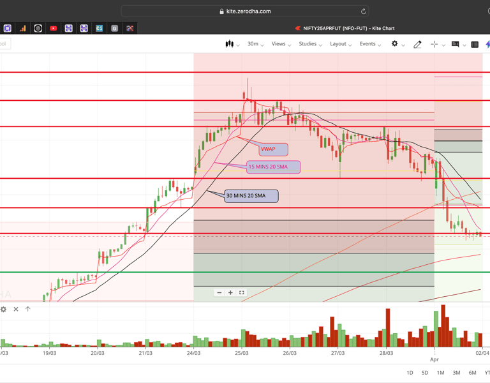Click the 19/03 date label
Screen dimensions: 490x383
pos(49,353)
